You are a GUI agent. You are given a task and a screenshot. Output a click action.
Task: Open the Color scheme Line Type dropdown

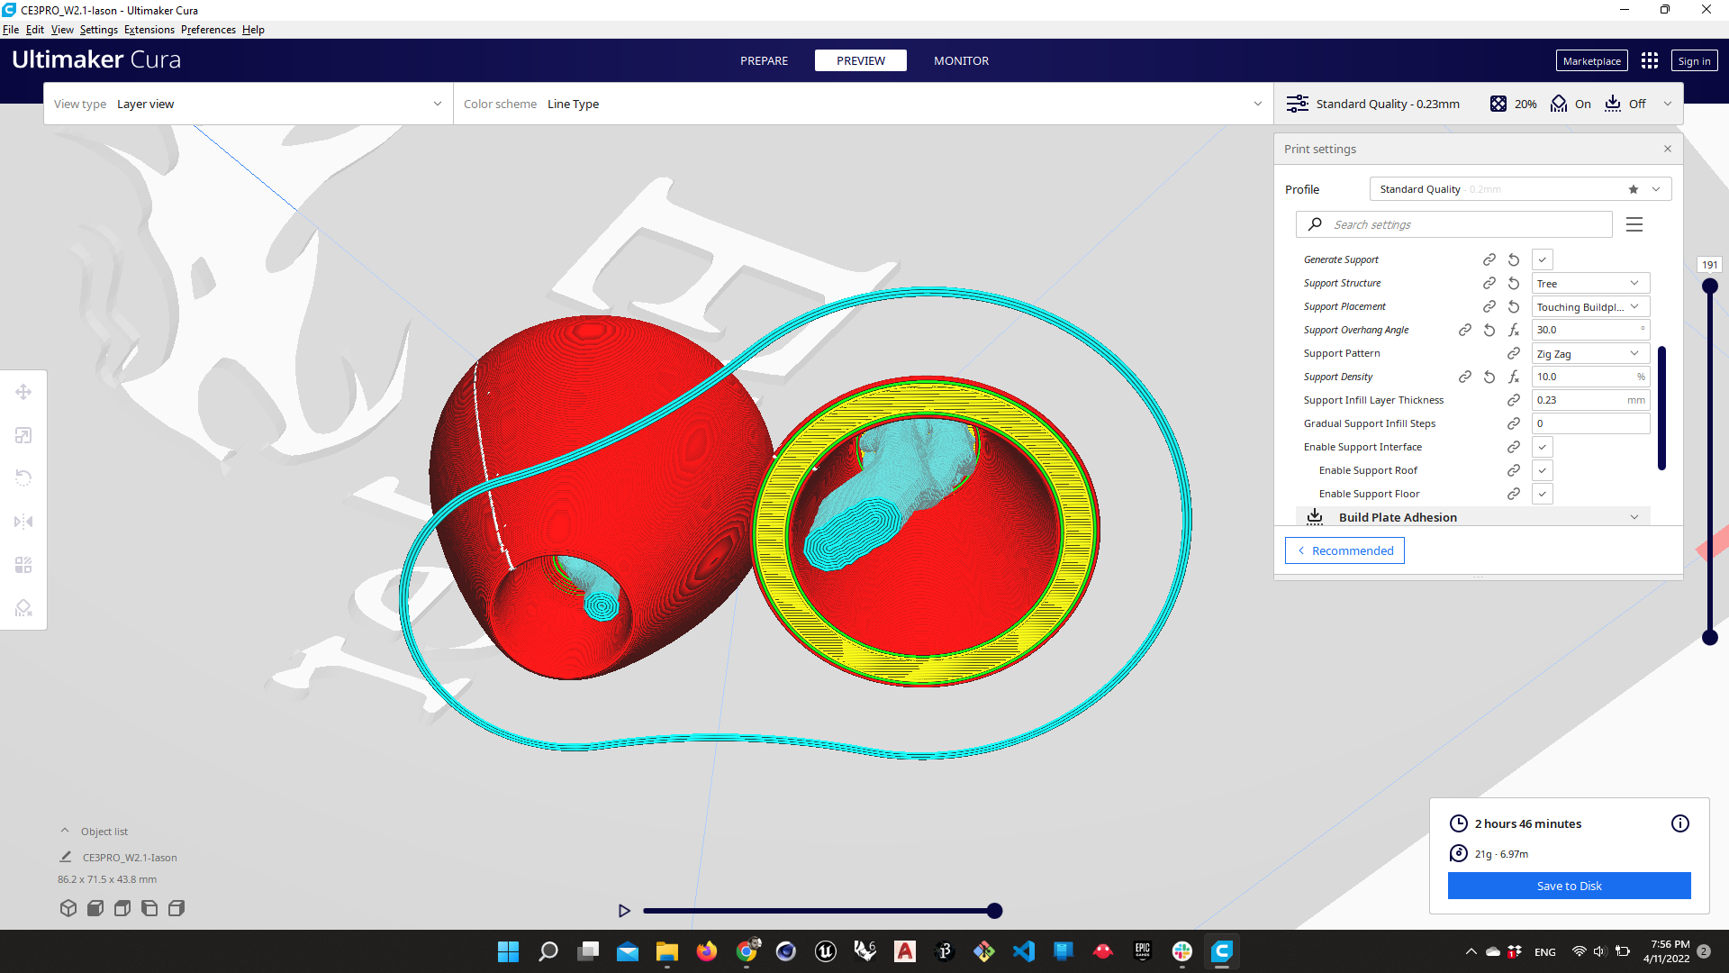click(864, 104)
